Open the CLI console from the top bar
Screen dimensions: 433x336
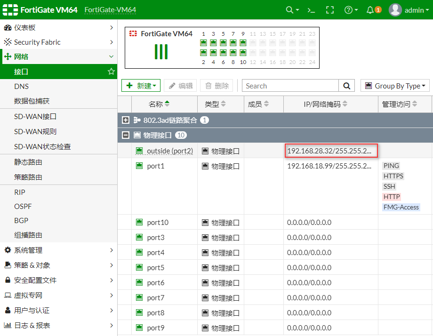pos(311,9)
